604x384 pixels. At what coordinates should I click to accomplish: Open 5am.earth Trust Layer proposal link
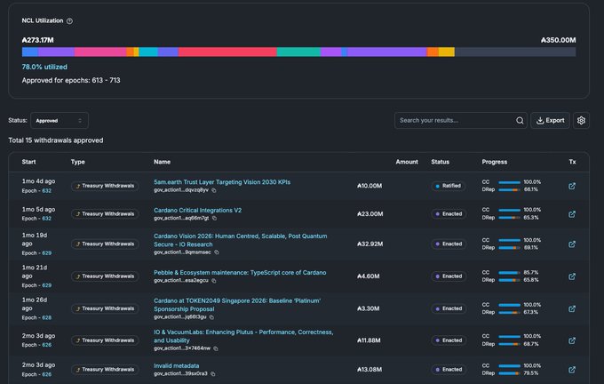pos(222,182)
